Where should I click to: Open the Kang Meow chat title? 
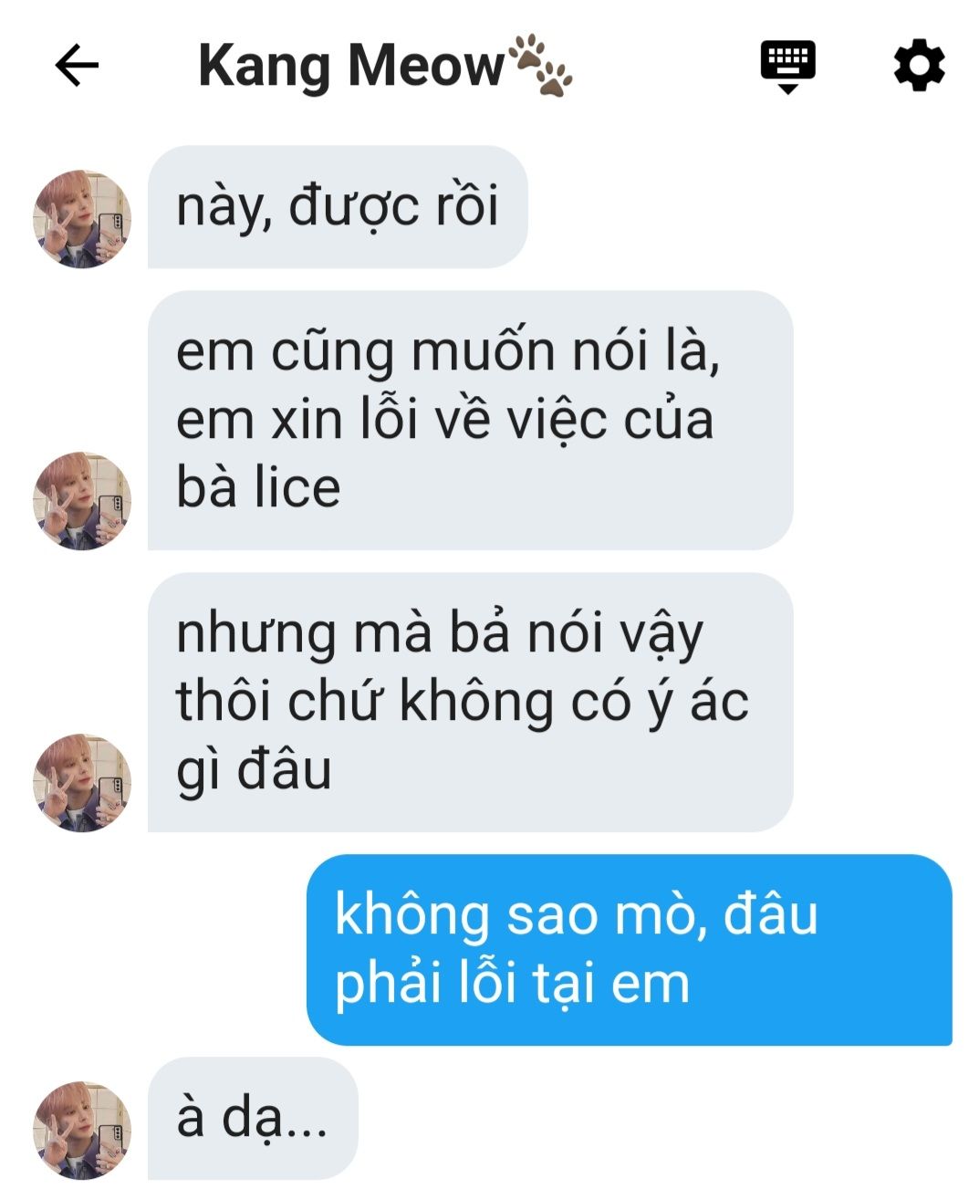pyautogui.click(x=385, y=67)
